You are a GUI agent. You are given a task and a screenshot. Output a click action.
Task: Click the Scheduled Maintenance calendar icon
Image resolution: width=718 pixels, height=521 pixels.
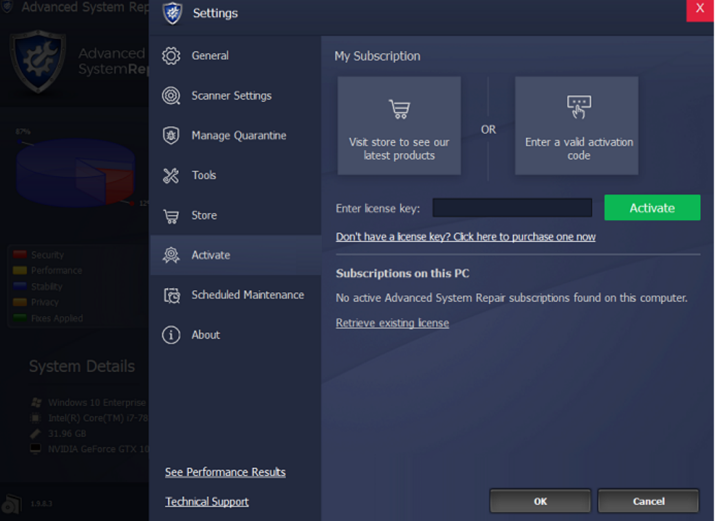click(x=171, y=295)
